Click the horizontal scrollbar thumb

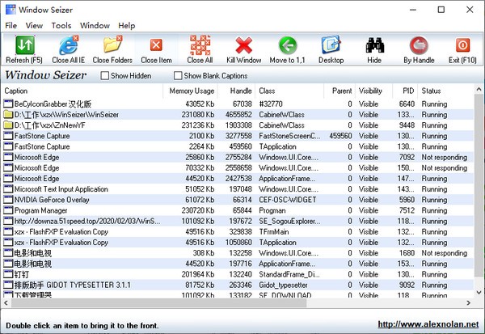(158, 303)
